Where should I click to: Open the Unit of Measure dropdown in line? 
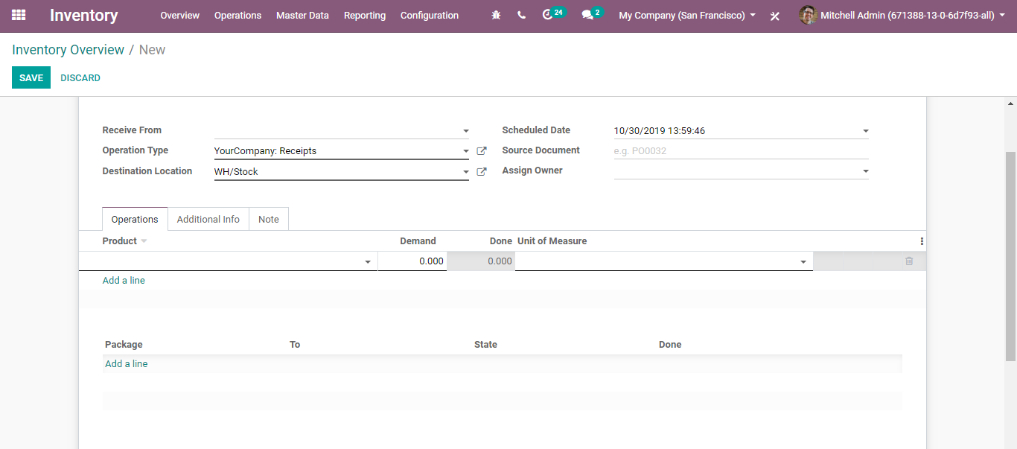point(803,262)
